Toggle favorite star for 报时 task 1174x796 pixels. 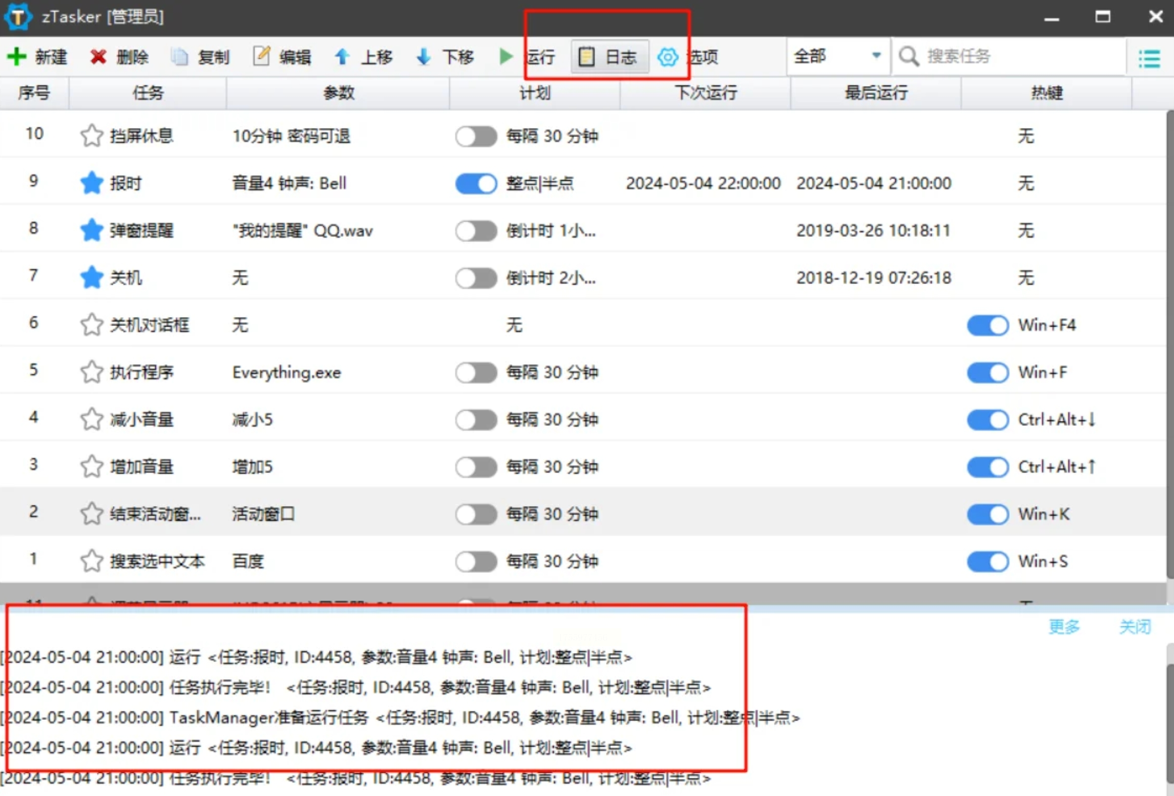coord(92,183)
